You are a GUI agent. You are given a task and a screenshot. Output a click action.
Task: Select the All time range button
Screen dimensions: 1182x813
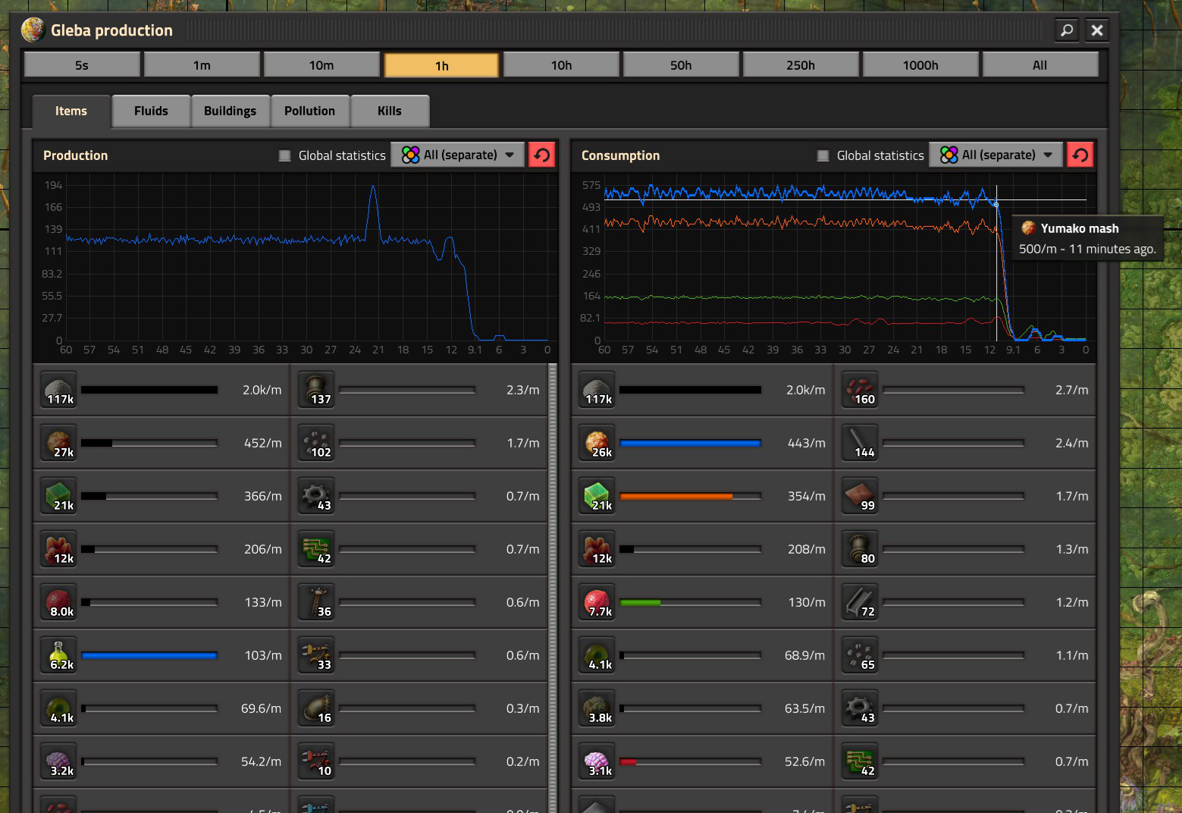tap(1040, 65)
